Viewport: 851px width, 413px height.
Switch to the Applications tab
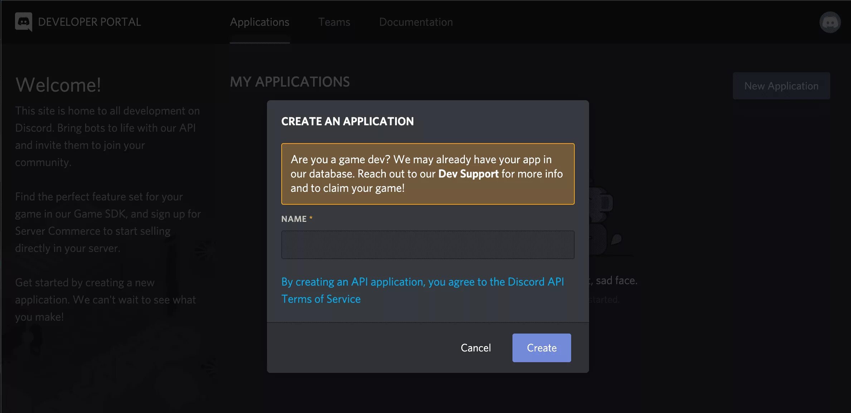(x=259, y=22)
